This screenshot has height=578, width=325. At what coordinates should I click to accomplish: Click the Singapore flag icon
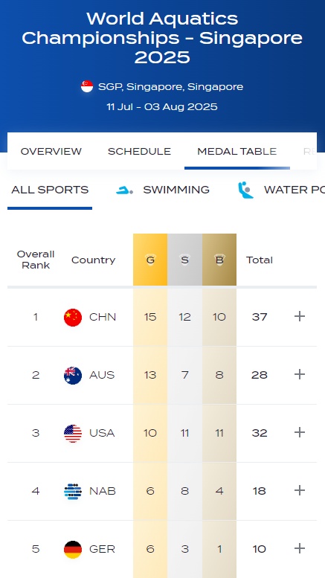click(x=87, y=86)
